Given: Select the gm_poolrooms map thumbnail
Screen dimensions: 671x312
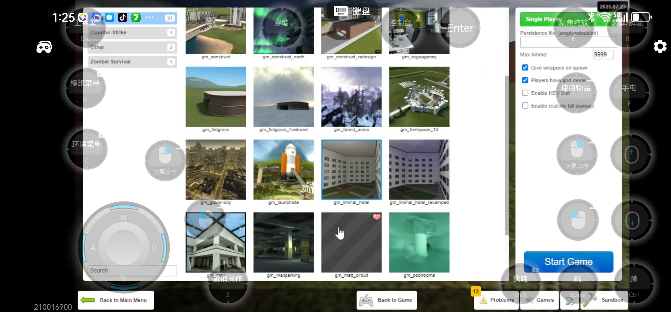Looking at the screenshot, I should pyautogui.click(x=419, y=242).
